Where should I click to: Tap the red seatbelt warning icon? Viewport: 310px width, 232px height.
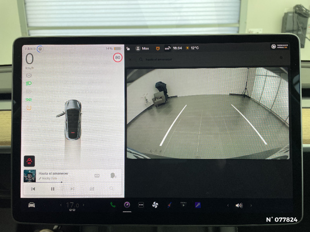pyautogui.click(x=29, y=160)
